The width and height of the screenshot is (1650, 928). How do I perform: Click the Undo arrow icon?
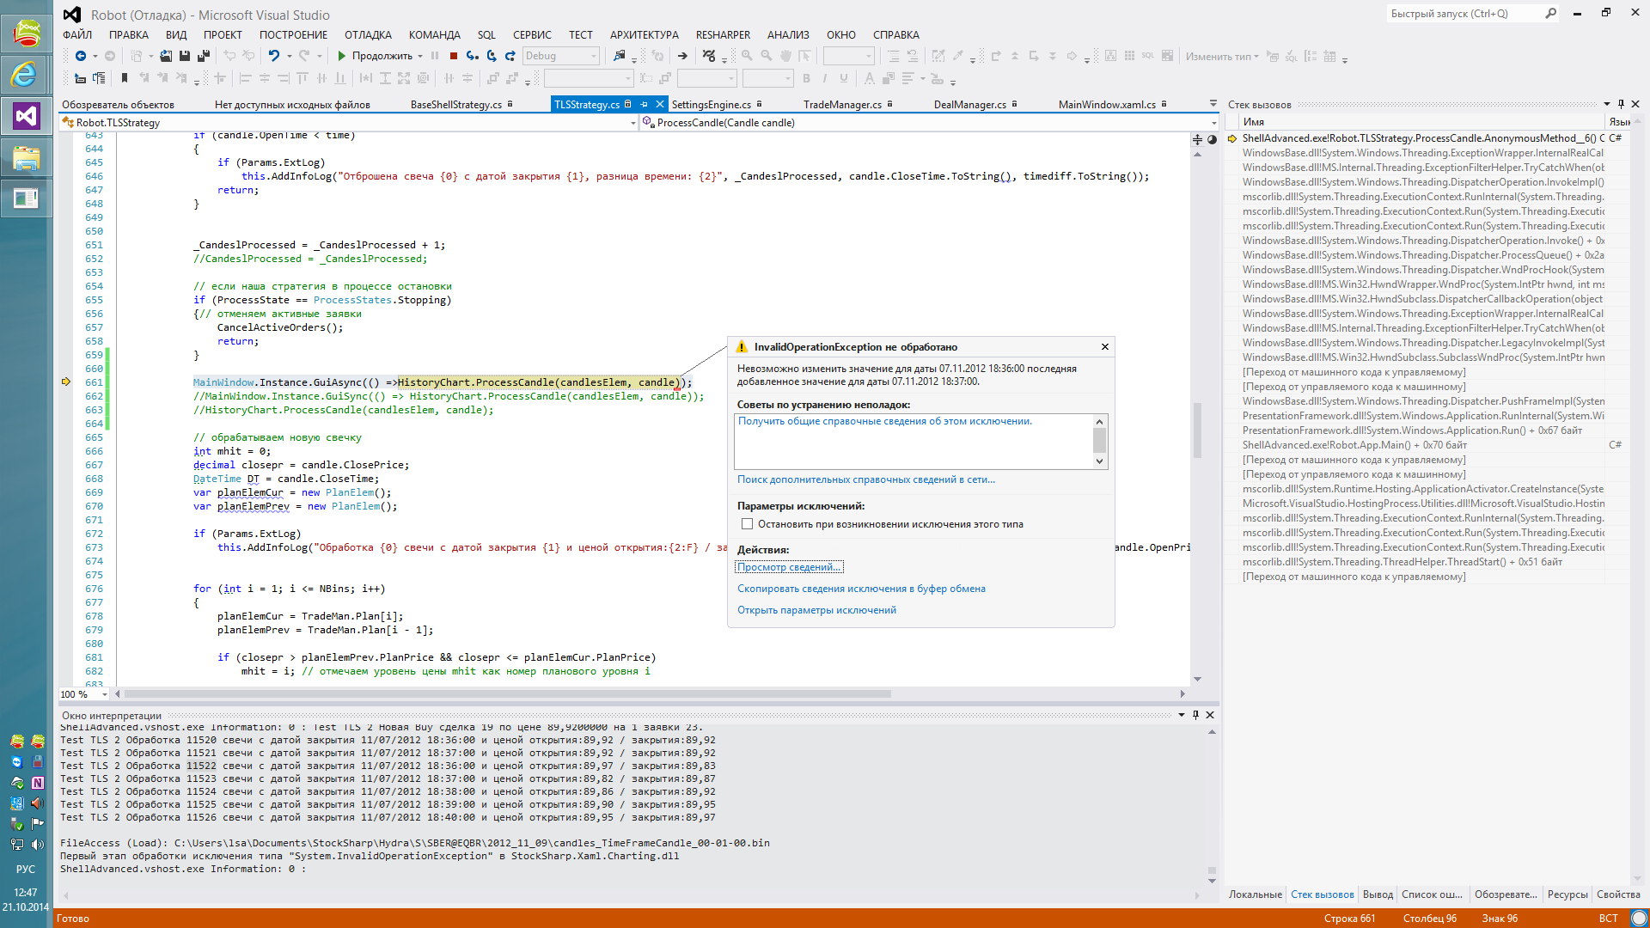[x=273, y=56]
